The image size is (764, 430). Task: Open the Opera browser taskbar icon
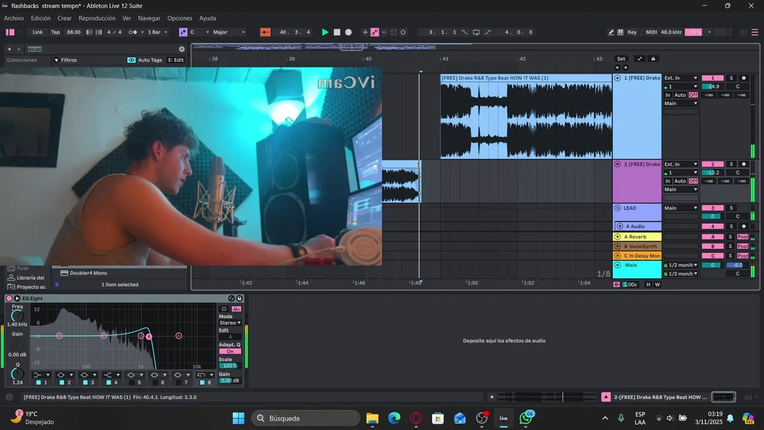point(416,418)
